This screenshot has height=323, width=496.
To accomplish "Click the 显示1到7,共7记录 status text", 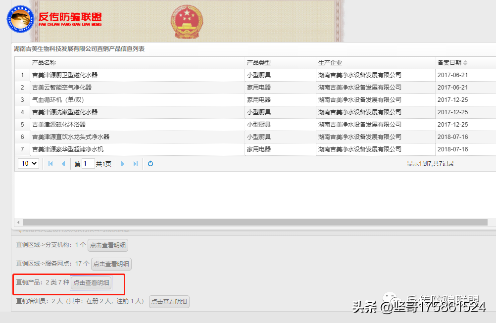I will tap(430, 164).
